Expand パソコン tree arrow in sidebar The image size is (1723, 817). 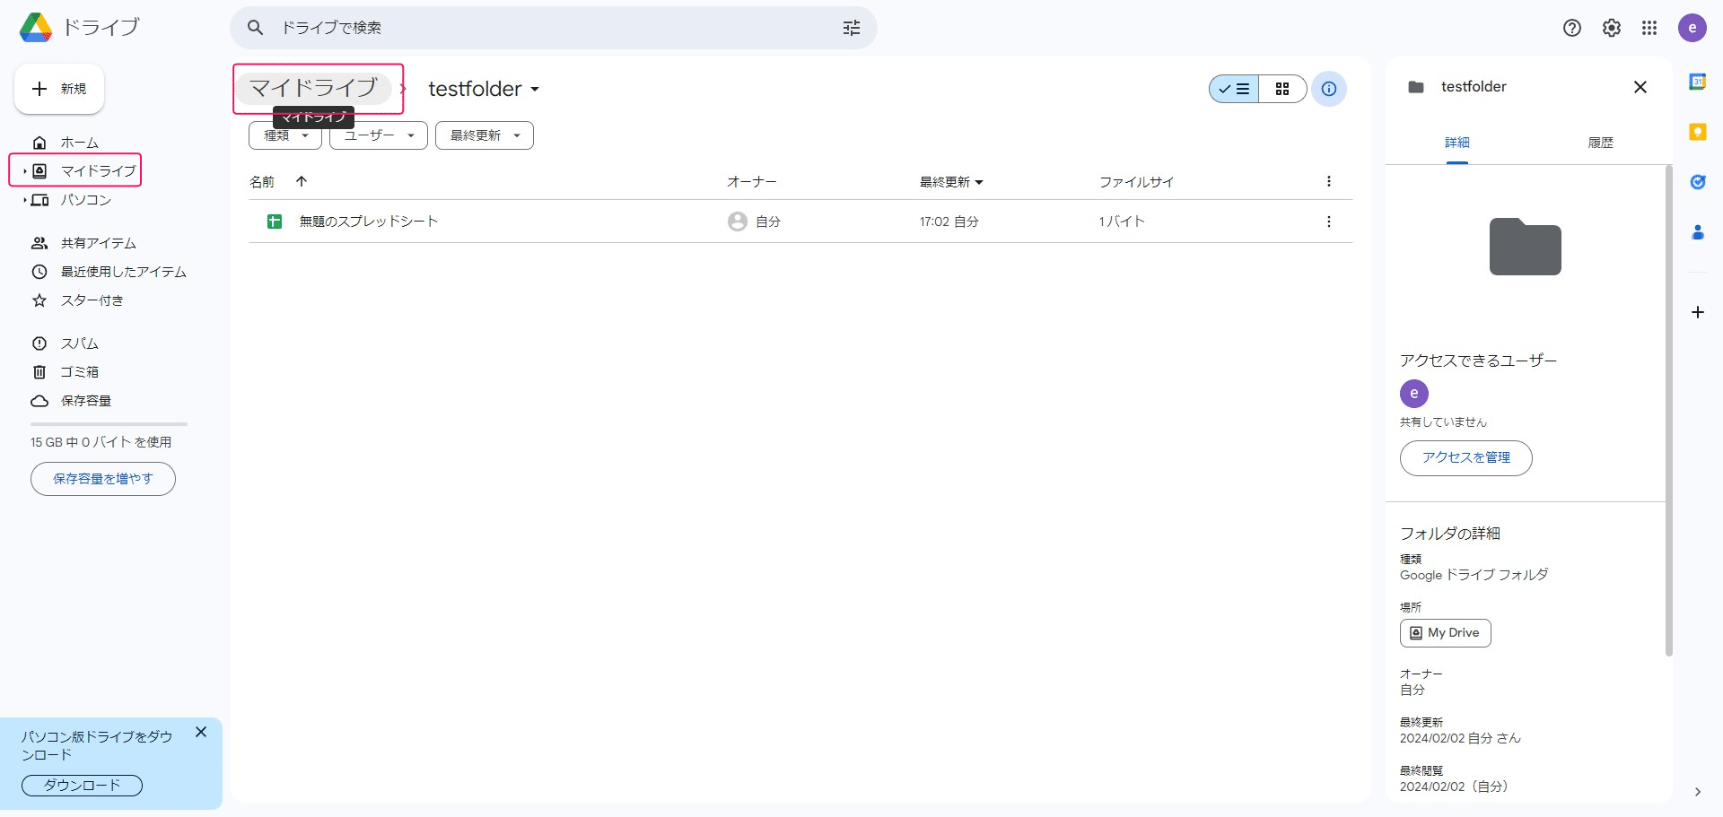coord(24,200)
